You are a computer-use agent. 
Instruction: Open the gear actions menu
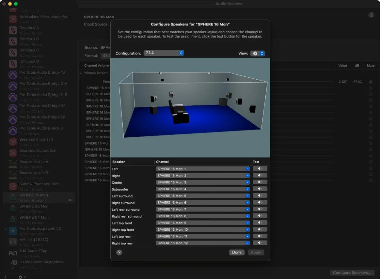coord(22,277)
